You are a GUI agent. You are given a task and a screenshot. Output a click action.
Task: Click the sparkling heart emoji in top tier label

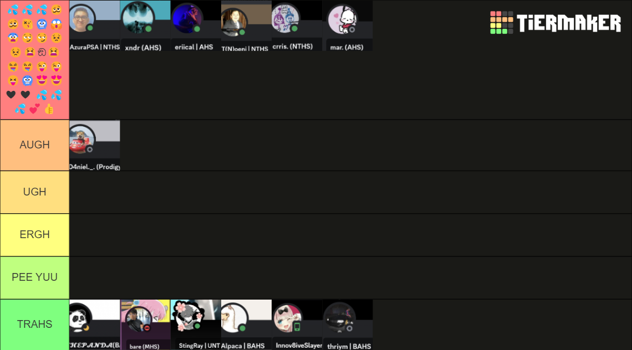pos(35,109)
